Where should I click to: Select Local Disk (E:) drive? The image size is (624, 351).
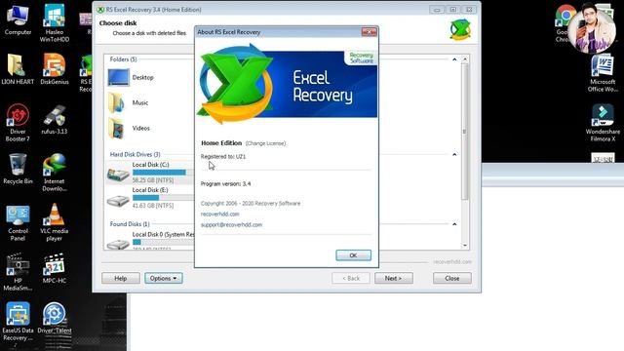tap(150, 198)
